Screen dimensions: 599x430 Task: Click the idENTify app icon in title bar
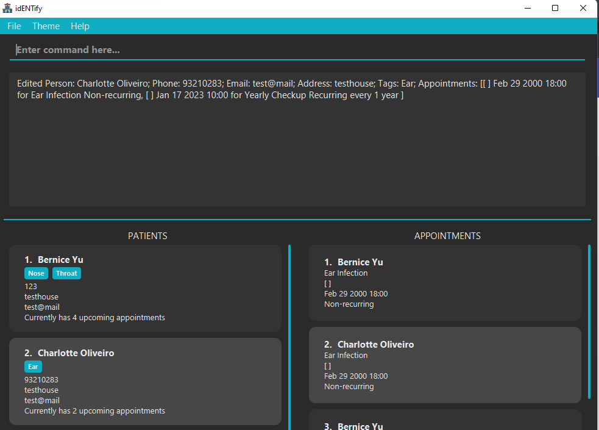click(x=7, y=8)
